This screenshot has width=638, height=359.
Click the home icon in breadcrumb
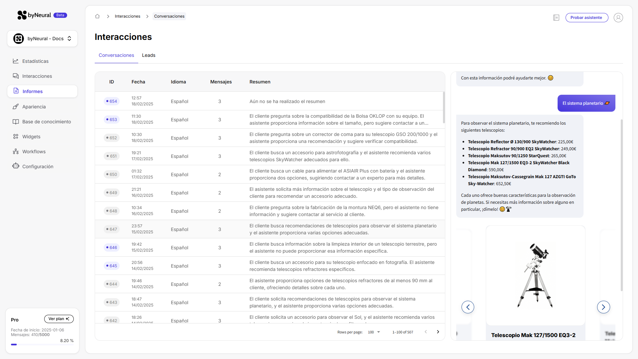[x=97, y=16]
